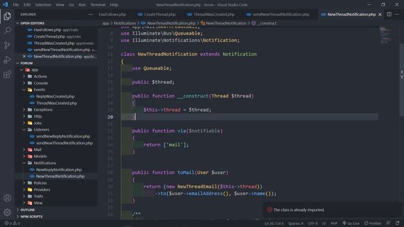404x227 pixels.
Task: Open Run and Debug view
Action: click(x=7, y=60)
